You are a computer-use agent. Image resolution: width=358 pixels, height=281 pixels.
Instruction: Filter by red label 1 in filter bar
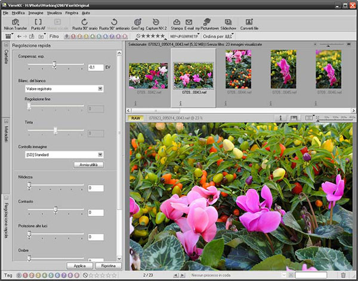pyautogui.click(x=73, y=36)
